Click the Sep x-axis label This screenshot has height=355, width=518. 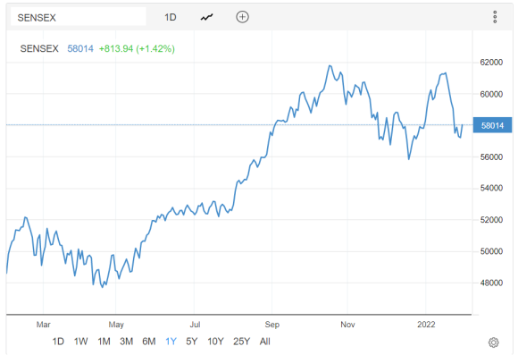(x=272, y=325)
